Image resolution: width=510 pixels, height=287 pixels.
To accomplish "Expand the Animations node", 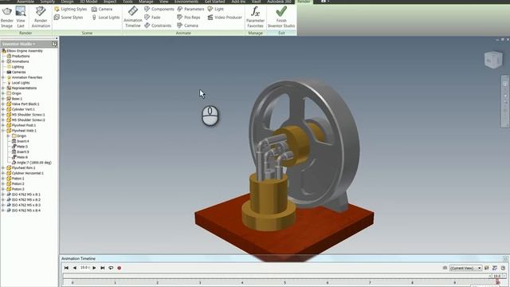I will [3, 61].
